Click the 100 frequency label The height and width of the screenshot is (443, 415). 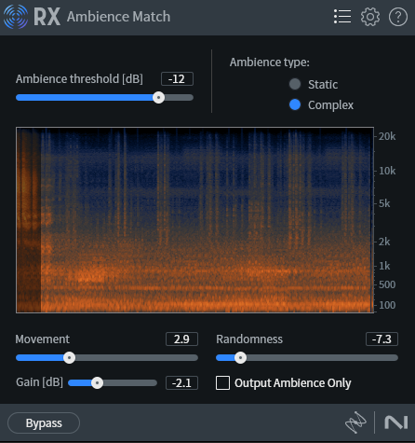387,305
